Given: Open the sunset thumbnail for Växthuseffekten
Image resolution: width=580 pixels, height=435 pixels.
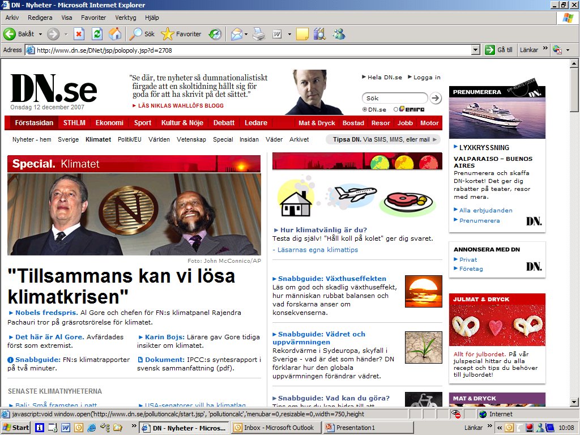Looking at the screenshot, I should click(x=424, y=292).
